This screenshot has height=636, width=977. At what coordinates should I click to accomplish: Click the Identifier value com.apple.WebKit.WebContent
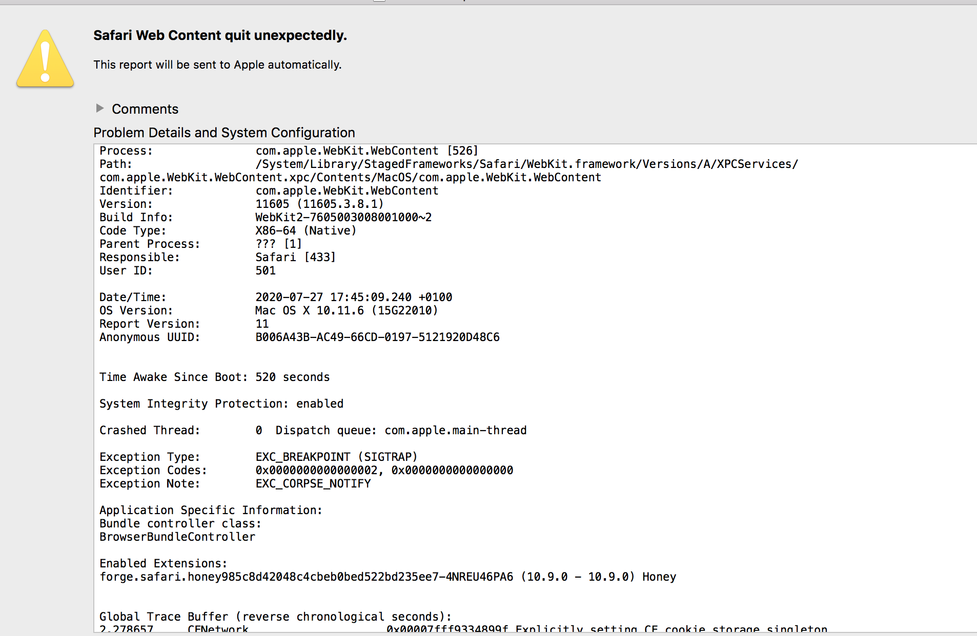(x=347, y=190)
